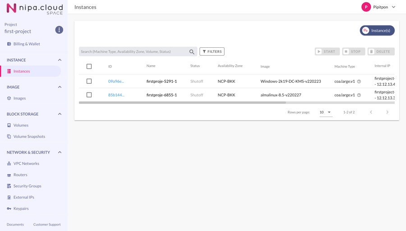The image size is (406, 231).
Task: Open Volumes in the sidebar
Action: coord(21,125)
